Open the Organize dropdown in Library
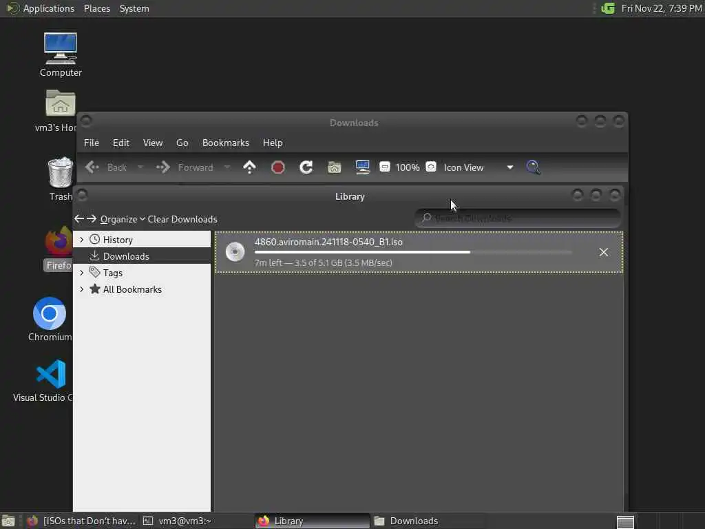705x529 pixels. (123, 219)
